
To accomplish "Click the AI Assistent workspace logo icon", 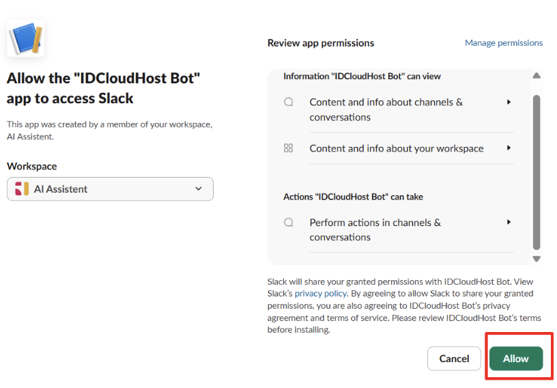I will 22,189.
